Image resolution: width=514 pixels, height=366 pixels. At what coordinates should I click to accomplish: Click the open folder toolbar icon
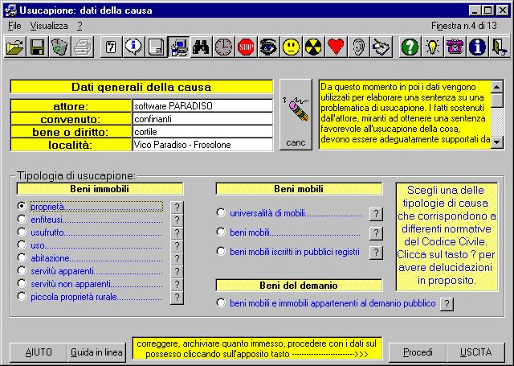pyautogui.click(x=14, y=47)
